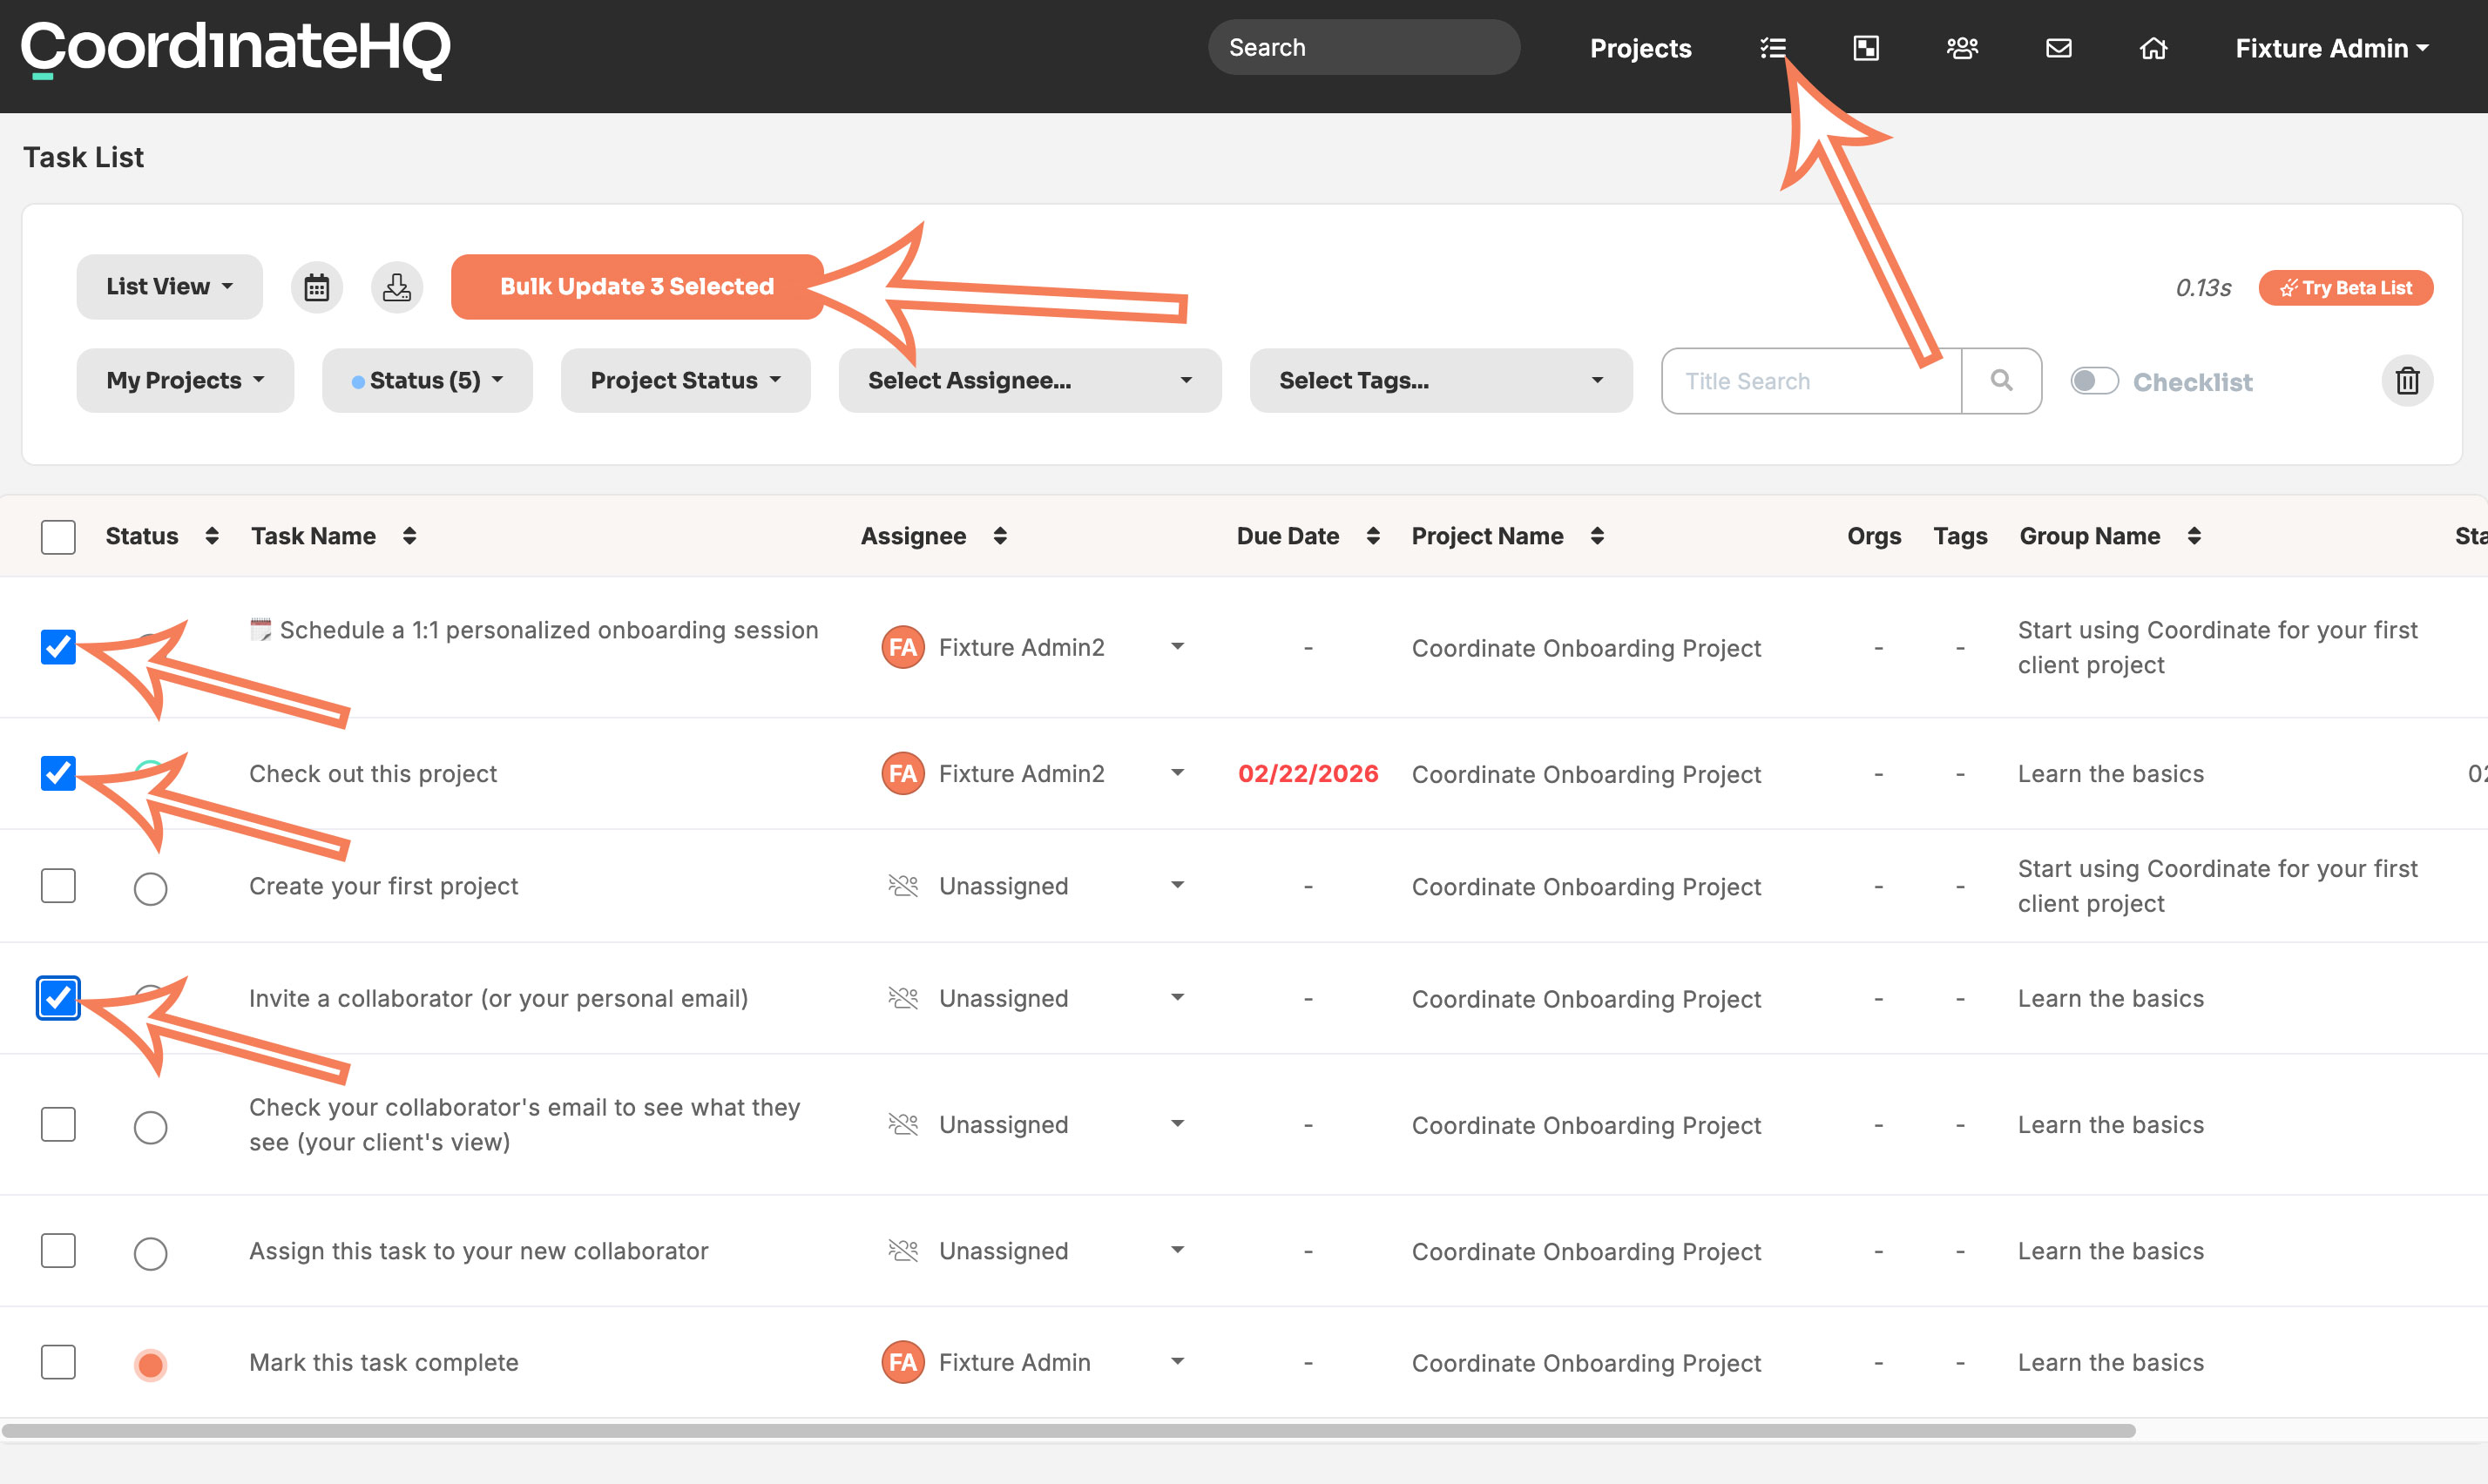Click status circle on Assign this task row

(150, 1254)
